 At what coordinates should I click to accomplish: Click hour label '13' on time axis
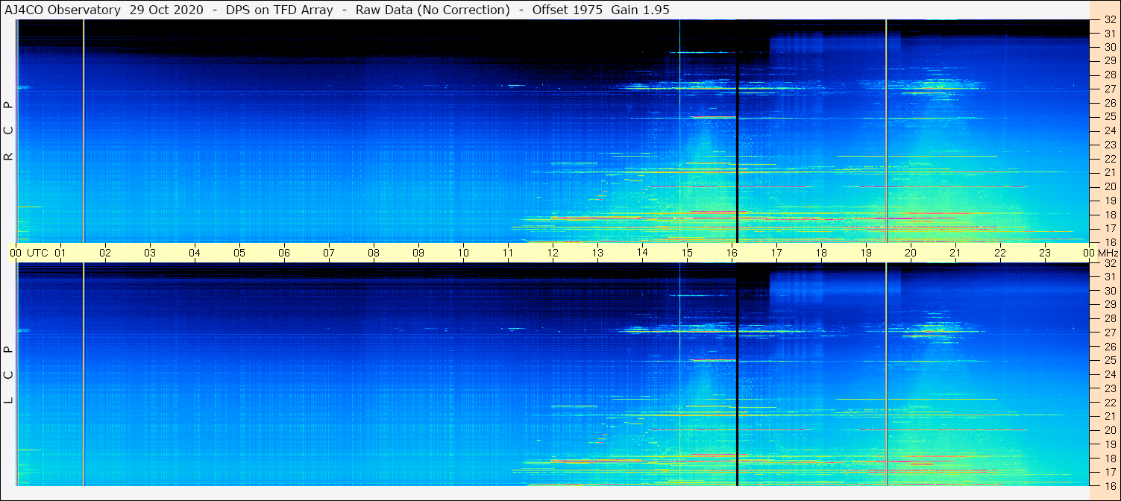coord(597,253)
